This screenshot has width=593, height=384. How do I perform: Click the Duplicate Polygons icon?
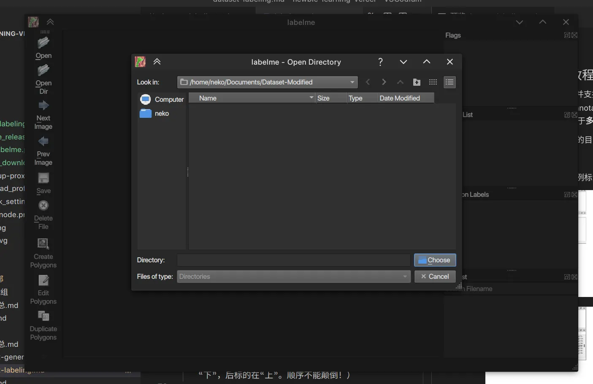[x=43, y=316]
